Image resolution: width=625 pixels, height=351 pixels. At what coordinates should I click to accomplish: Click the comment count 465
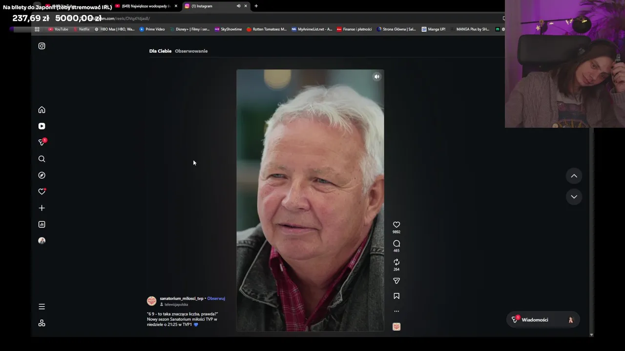click(396, 251)
